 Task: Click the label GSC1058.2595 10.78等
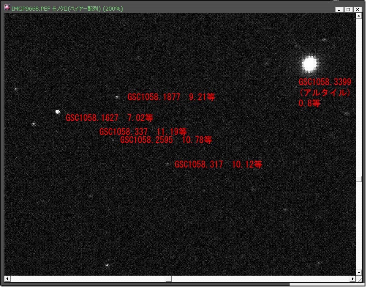point(166,140)
